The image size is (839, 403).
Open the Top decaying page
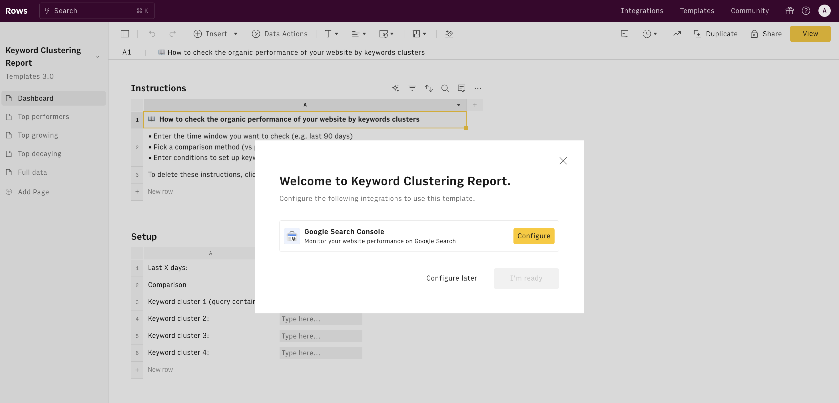pos(54,154)
